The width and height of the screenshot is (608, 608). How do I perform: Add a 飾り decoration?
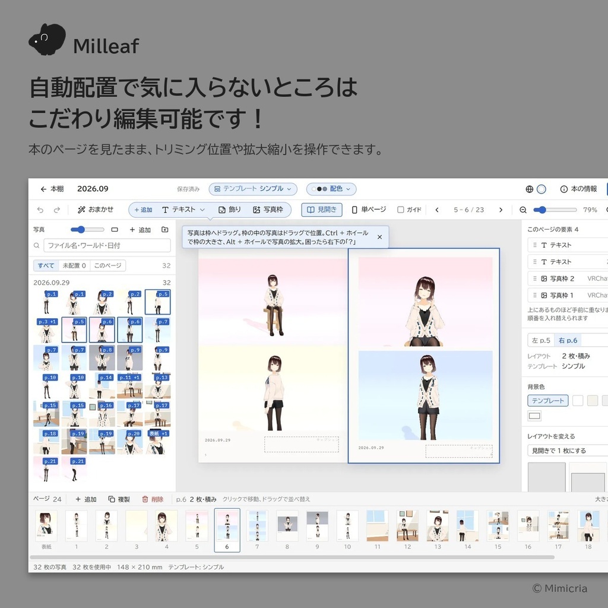pos(230,210)
